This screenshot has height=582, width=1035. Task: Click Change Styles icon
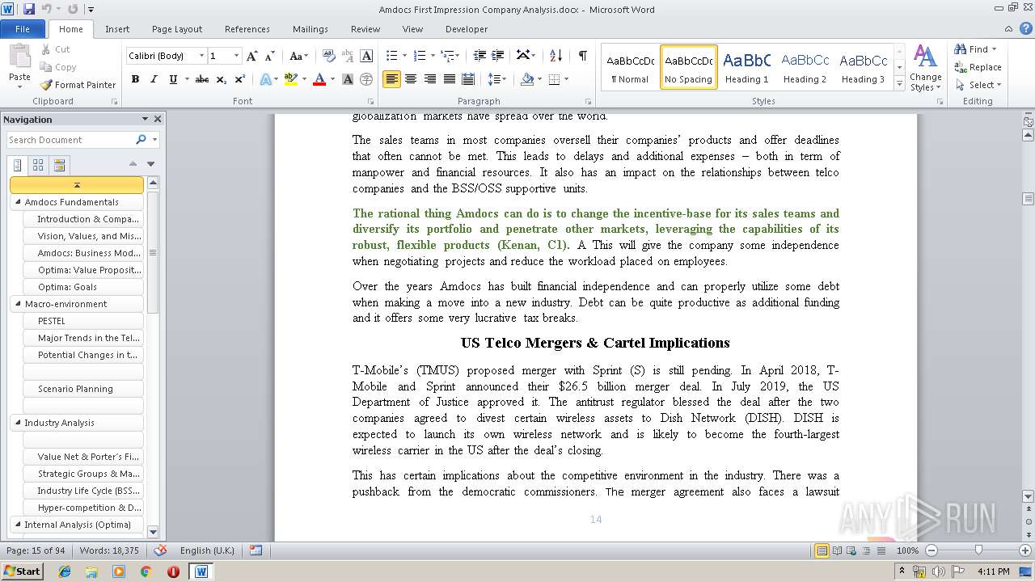925,69
